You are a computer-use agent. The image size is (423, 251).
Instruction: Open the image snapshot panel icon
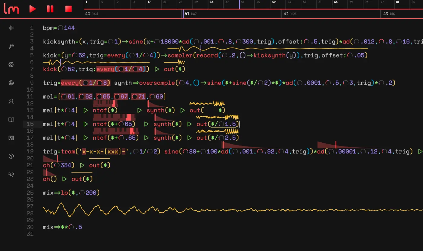[x=11, y=138]
